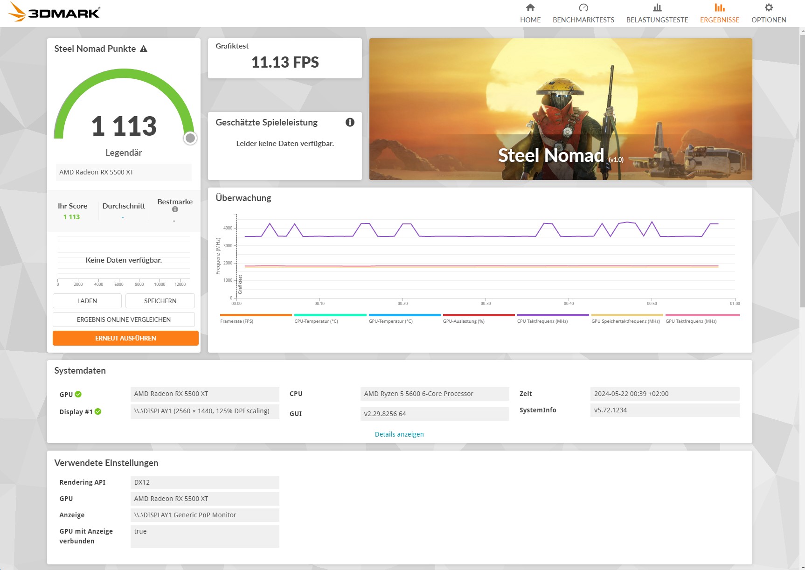Click the SPEICHERN button
805x570 pixels.
point(160,301)
